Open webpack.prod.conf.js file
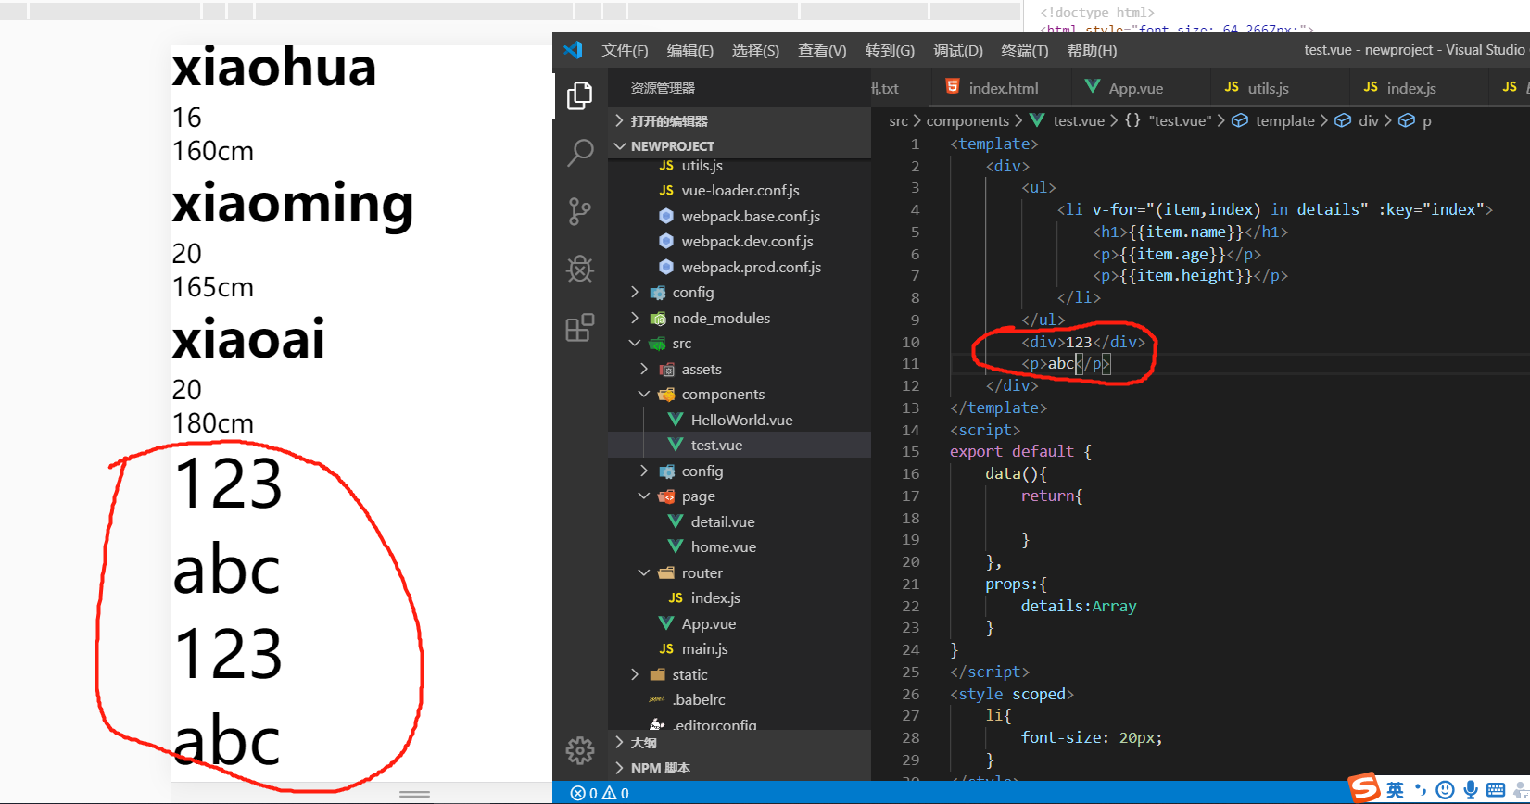Image resolution: width=1530 pixels, height=804 pixels. (x=740, y=267)
